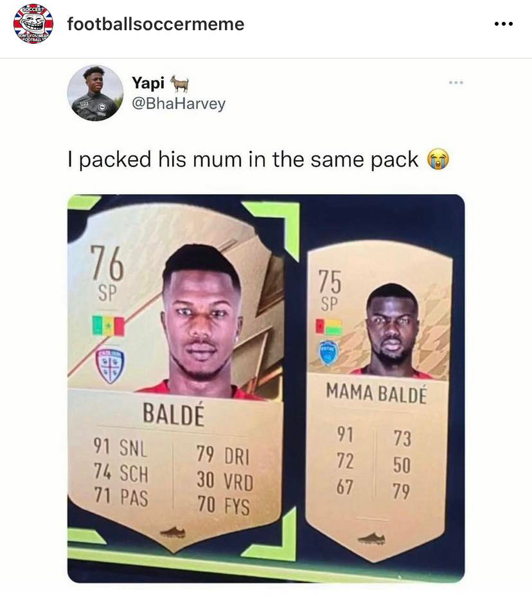Click the MAMA BALDÉ name label
Viewport: 532px width, 608px height.
(377, 393)
